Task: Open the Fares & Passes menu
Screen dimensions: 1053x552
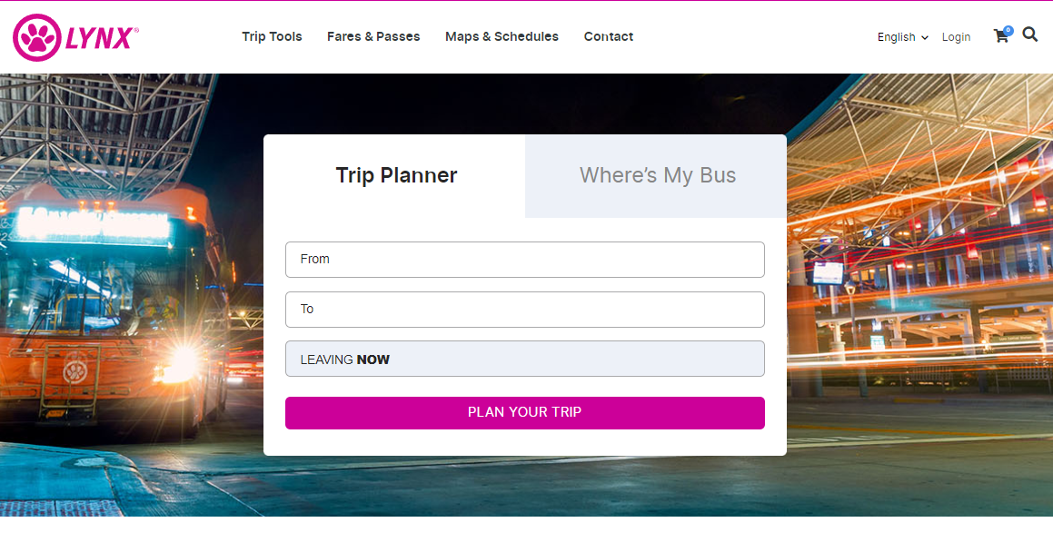Action: 373,37
